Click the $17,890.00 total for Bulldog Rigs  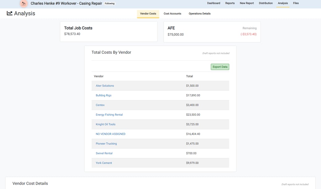click(193, 95)
